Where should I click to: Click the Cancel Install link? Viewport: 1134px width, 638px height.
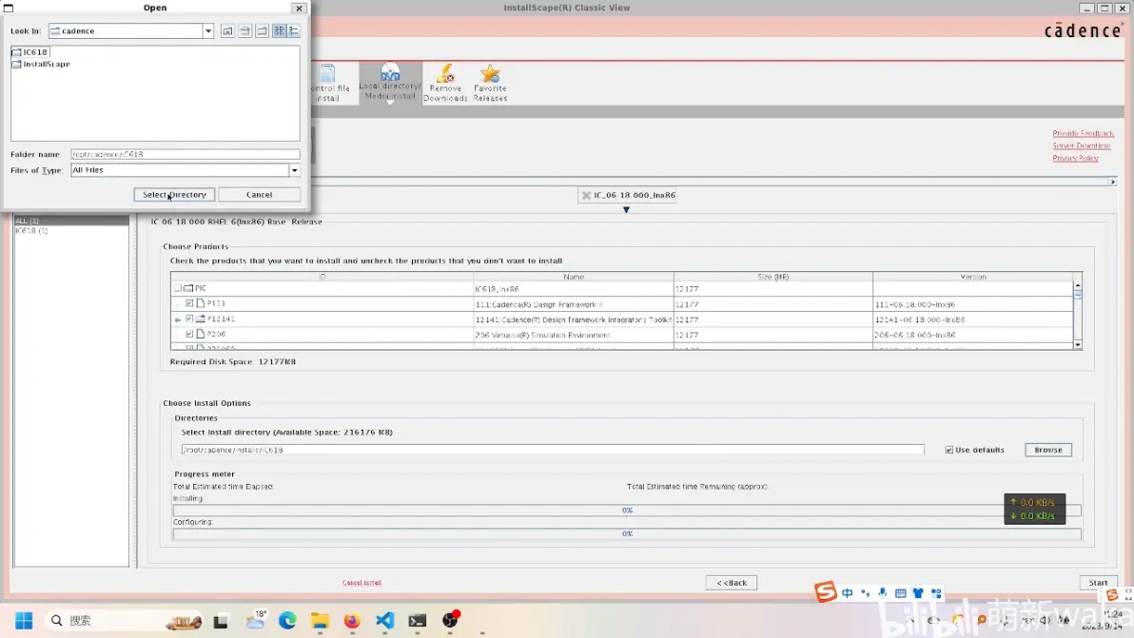[x=362, y=582]
